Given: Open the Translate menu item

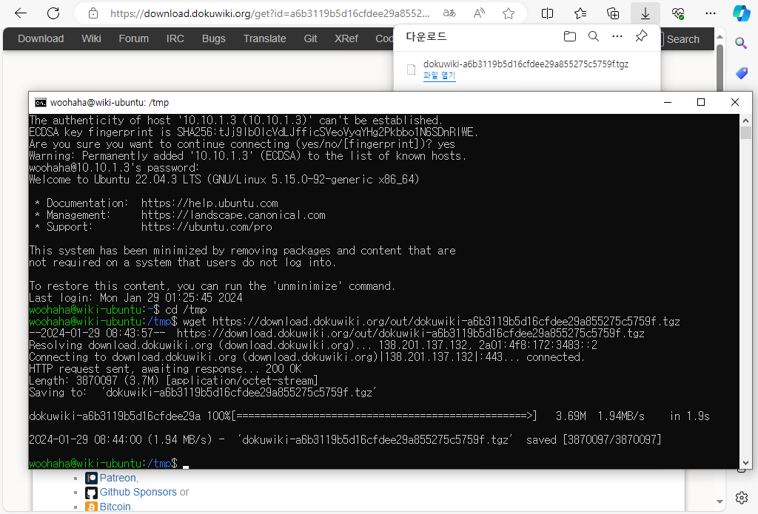Looking at the screenshot, I should click(x=264, y=38).
